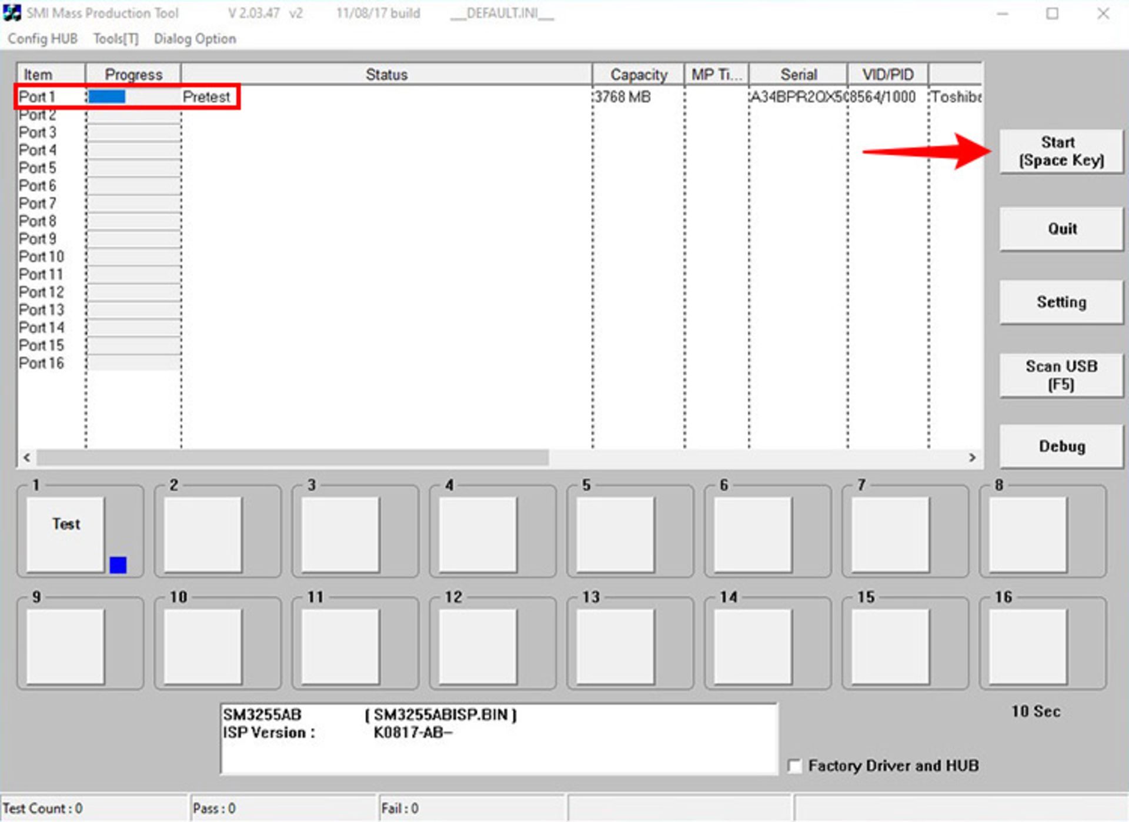Image resolution: width=1129 pixels, height=822 pixels.
Task: Open the Config HUB menu
Action: point(42,39)
